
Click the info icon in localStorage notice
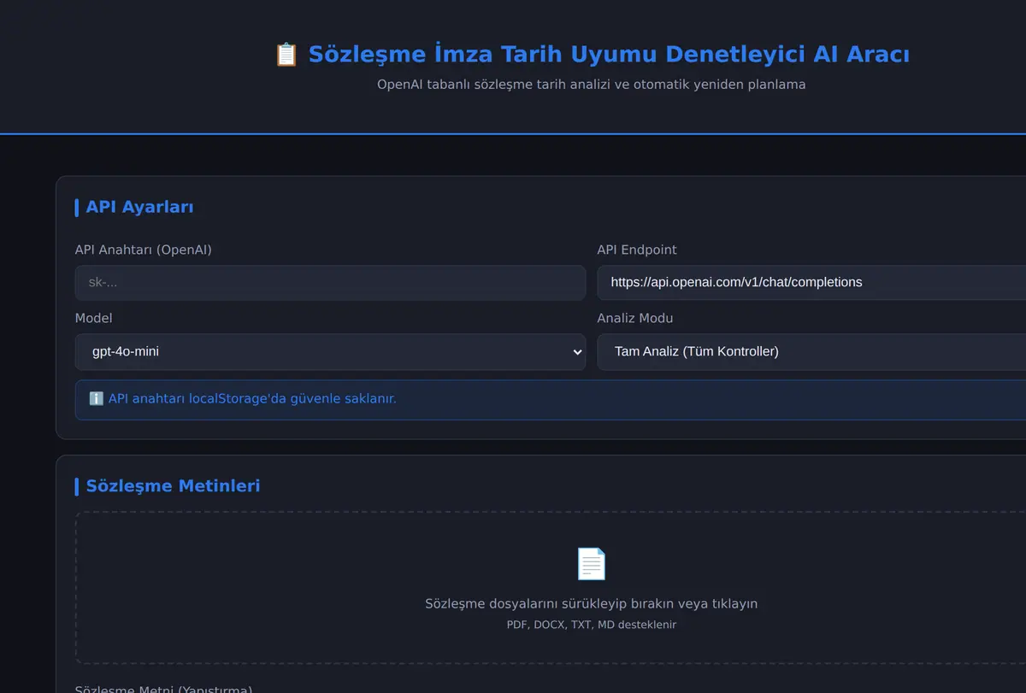tap(96, 398)
